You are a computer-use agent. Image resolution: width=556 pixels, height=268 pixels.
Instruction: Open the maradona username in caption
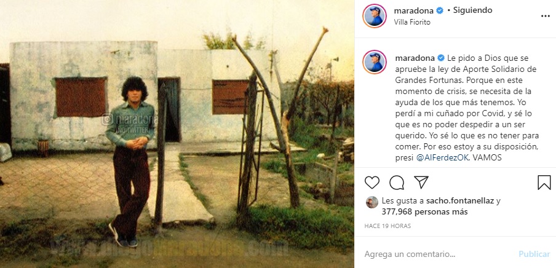[x=415, y=58]
